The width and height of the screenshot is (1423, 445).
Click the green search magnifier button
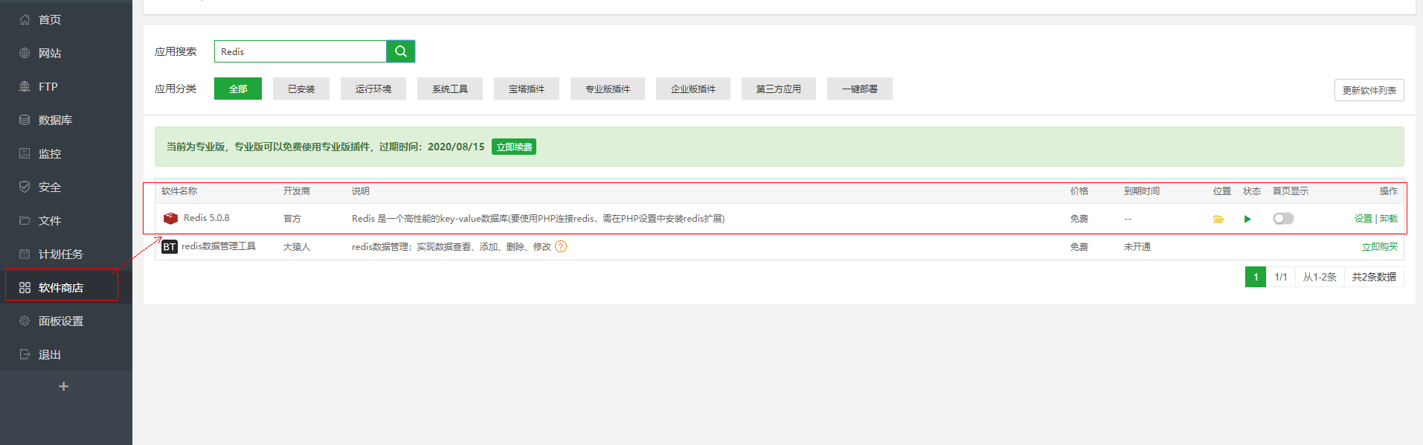[401, 51]
